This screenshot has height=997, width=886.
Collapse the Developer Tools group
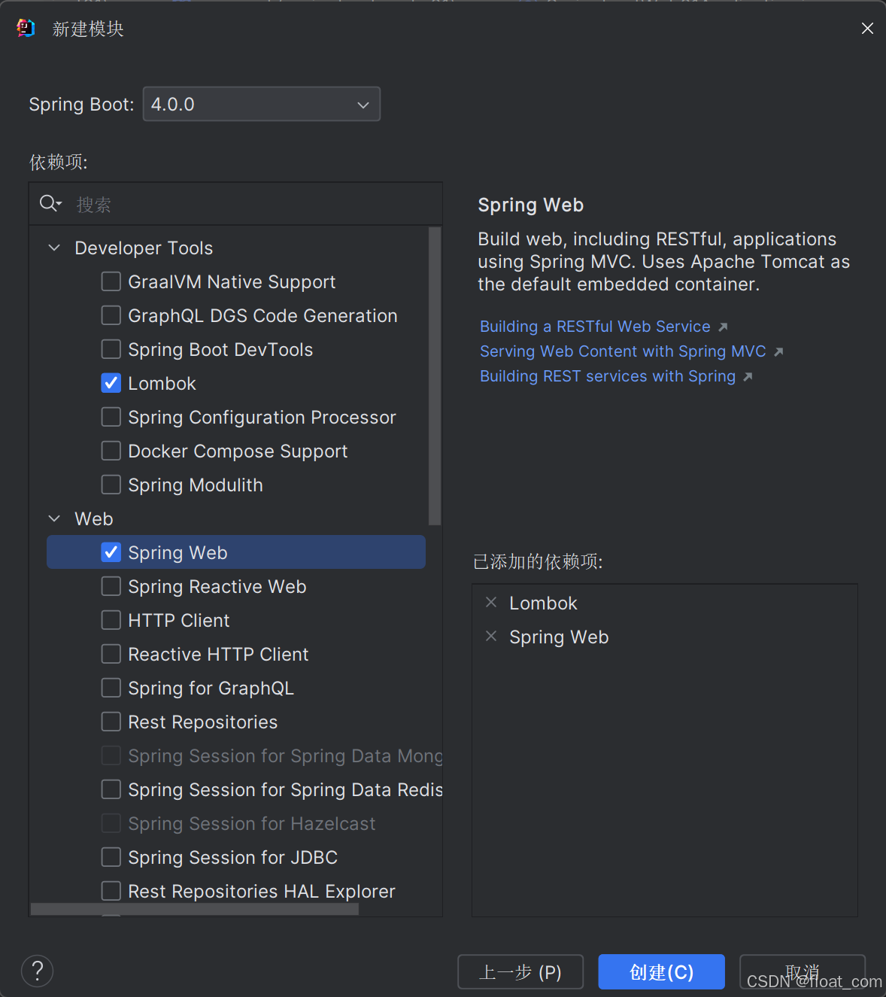tap(54, 248)
